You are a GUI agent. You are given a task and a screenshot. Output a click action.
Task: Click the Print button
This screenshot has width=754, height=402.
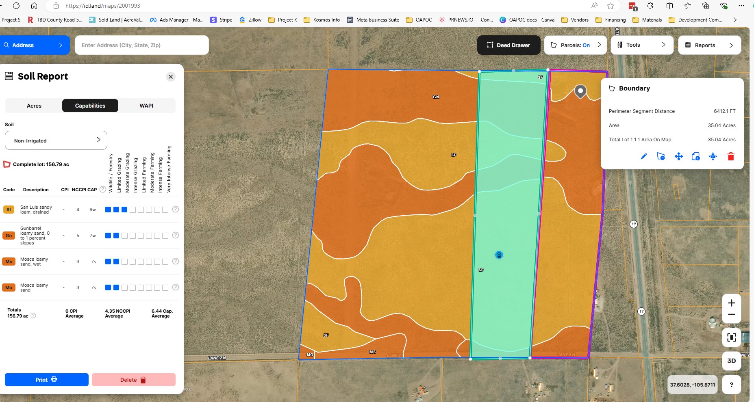click(46, 380)
